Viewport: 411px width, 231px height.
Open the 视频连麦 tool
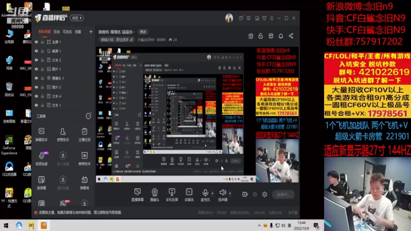click(42, 159)
